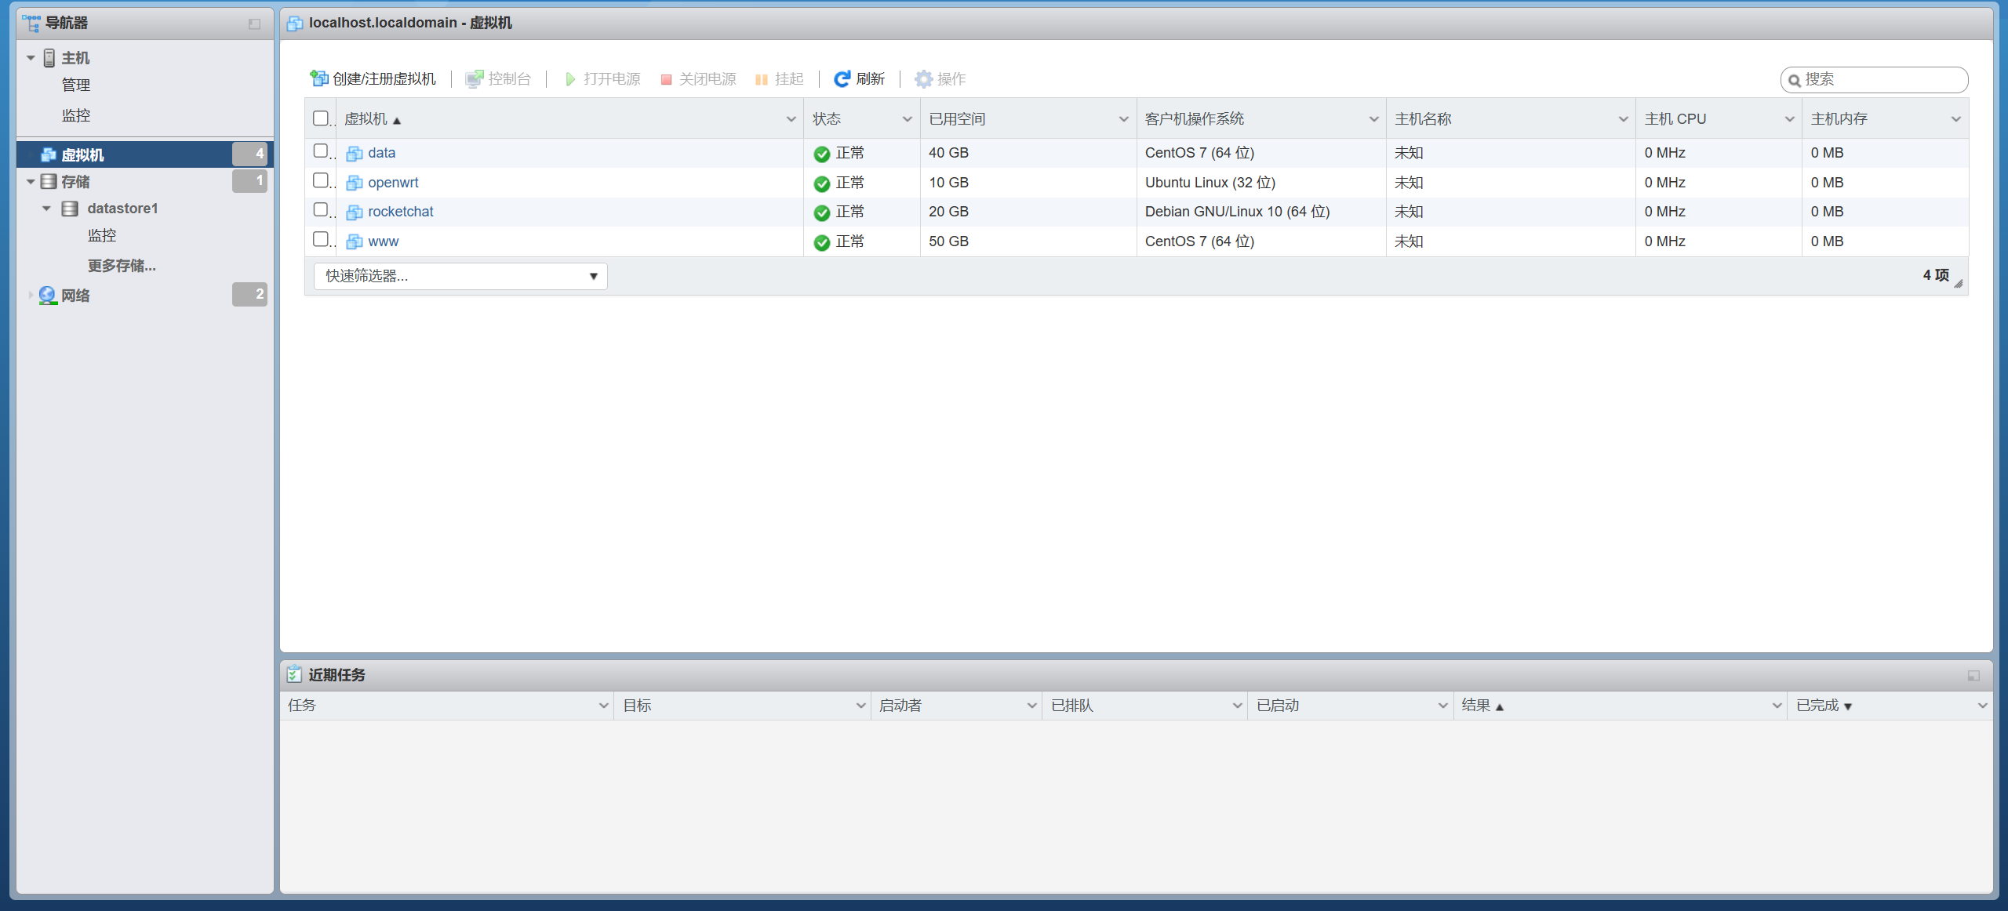Collapse the datastore1 tree node
Image resolution: width=2008 pixels, height=911 pixels.
(x=46, y=209)
